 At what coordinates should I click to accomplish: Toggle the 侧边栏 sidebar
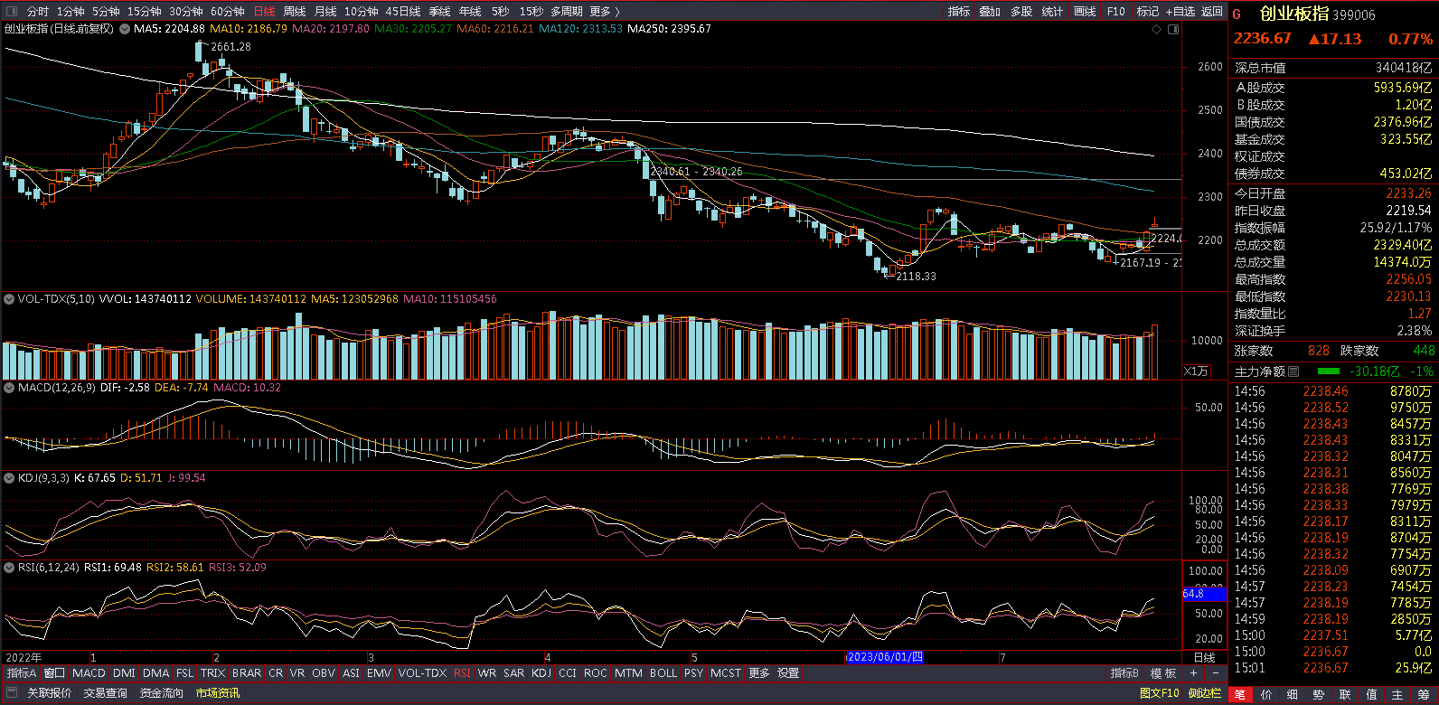pyautogui.click(x=1205, y=693)
